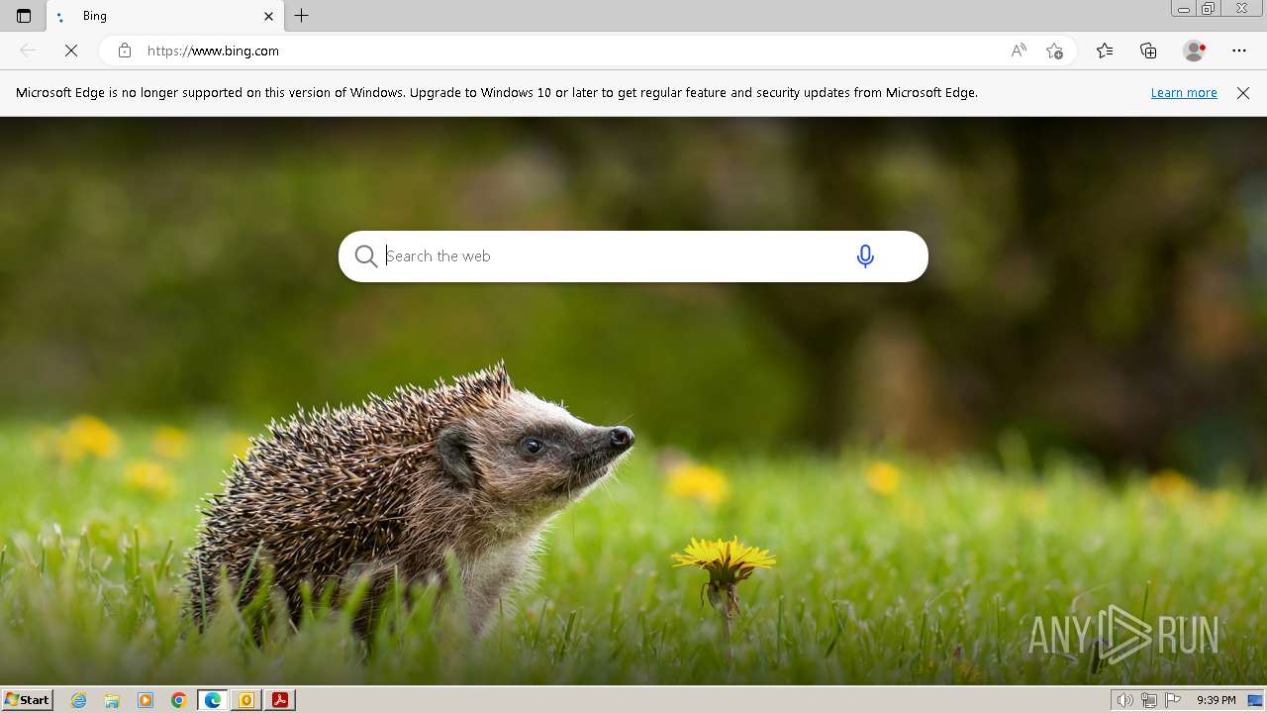Stop loading the page

71,51
